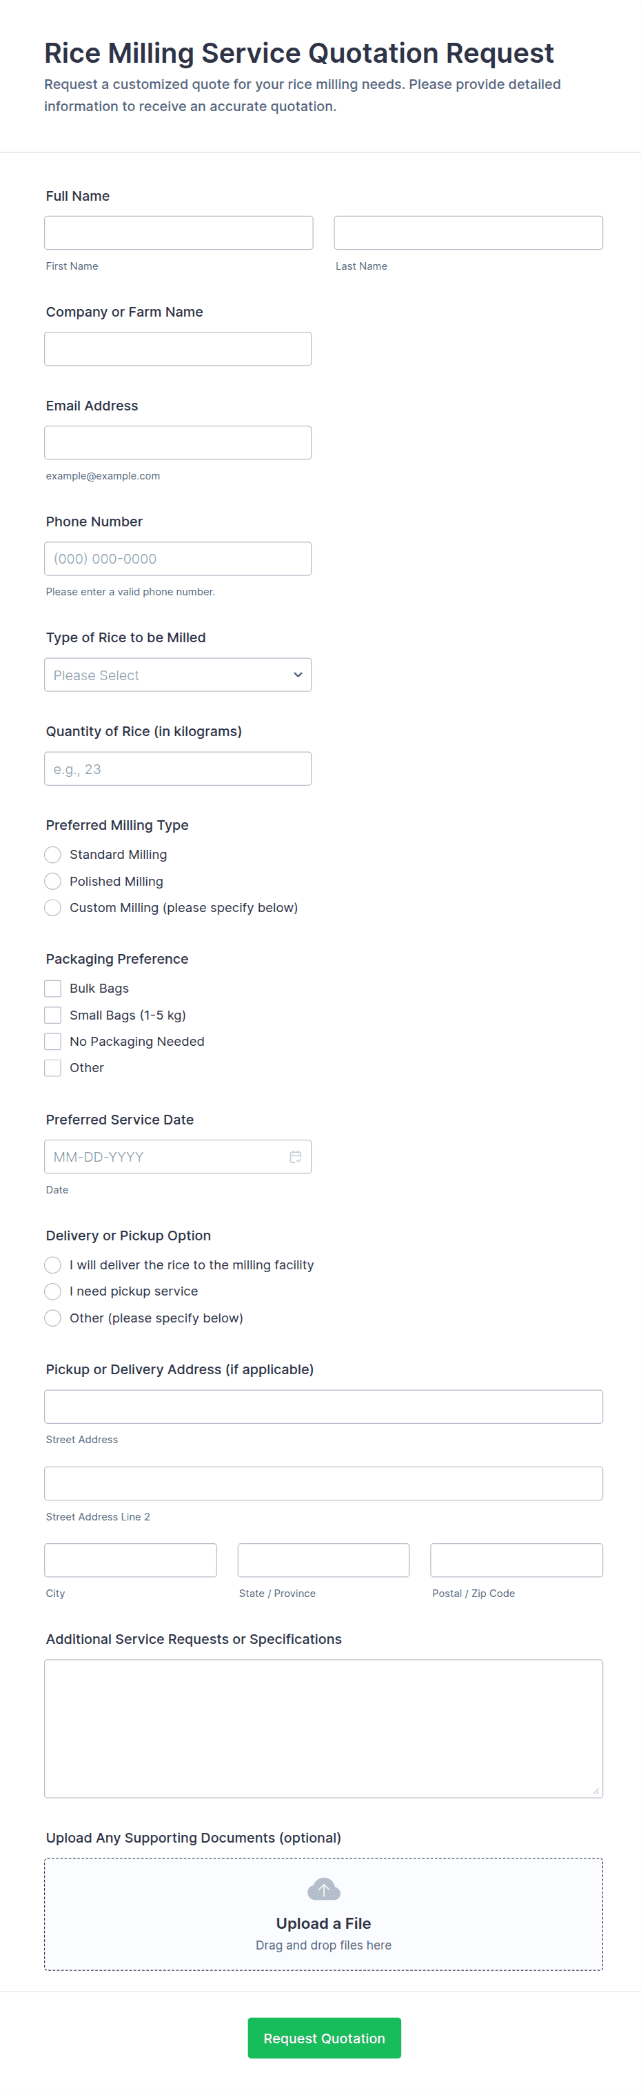Screen dimensions: 641x2093
Task: Enable No Packaging Needed checkbox
Action: pyautogui.click(x=53, y=1041)
